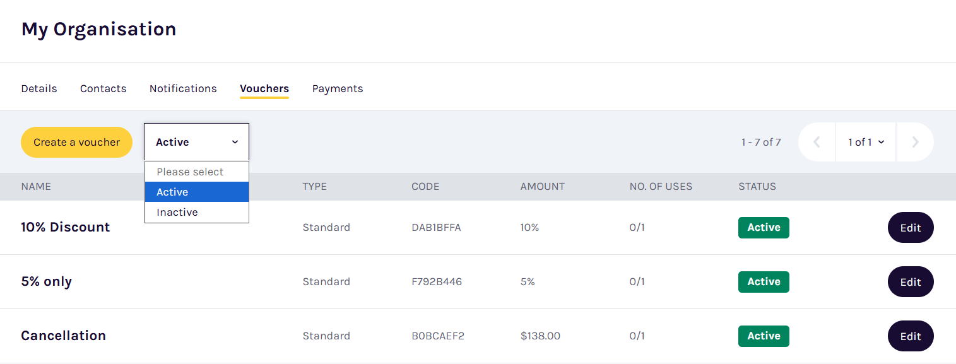The width and height of the screenshot is (956, 364).
Task: Go to the Notifications tab
Action: [x=183, y=89]
